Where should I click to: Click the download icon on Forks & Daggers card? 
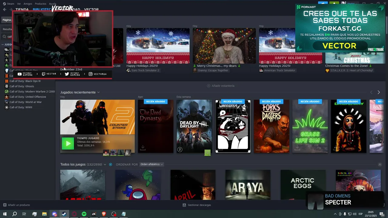tap(259, 148)
